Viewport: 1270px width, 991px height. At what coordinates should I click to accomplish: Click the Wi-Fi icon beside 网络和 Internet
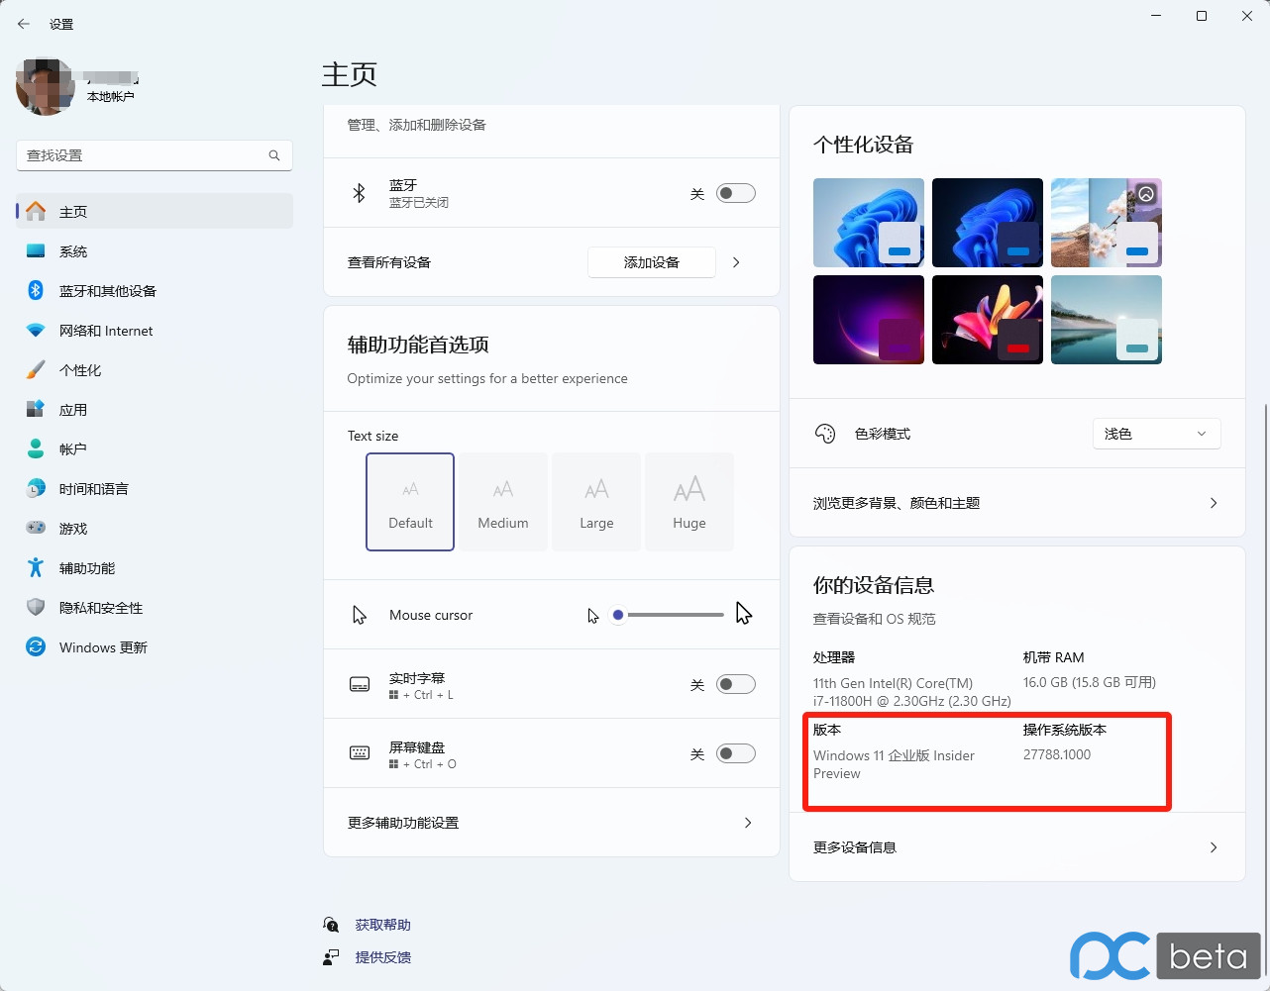tap(36, 331)
